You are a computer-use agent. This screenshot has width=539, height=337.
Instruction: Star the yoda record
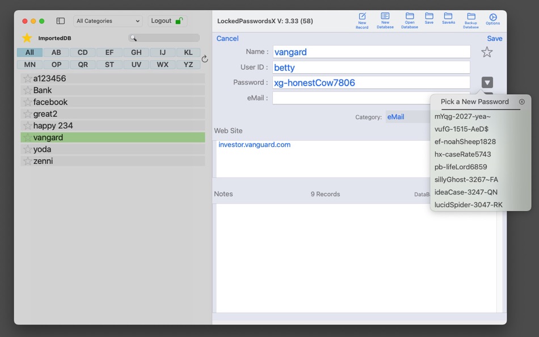pyautogui.click(x=27, y=149)
